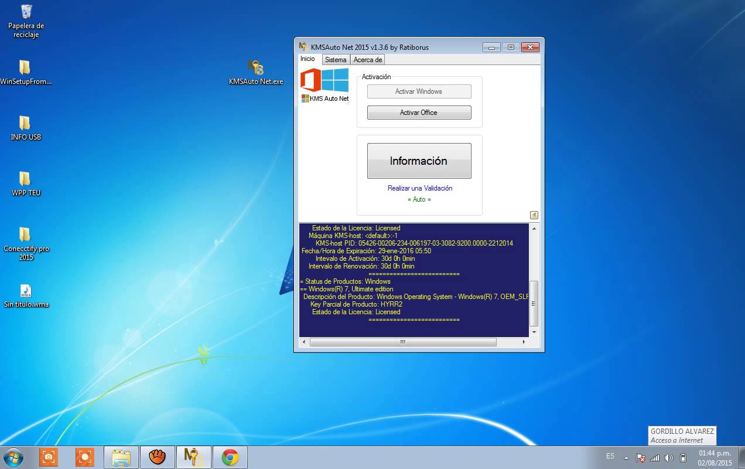745x469 pixels.
Task: Open the Acerca de tab
Action: [368, 60]
